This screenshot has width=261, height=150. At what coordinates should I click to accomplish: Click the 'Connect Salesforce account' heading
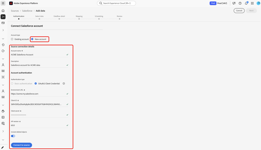pyautogui.click(x=27, y=26)
